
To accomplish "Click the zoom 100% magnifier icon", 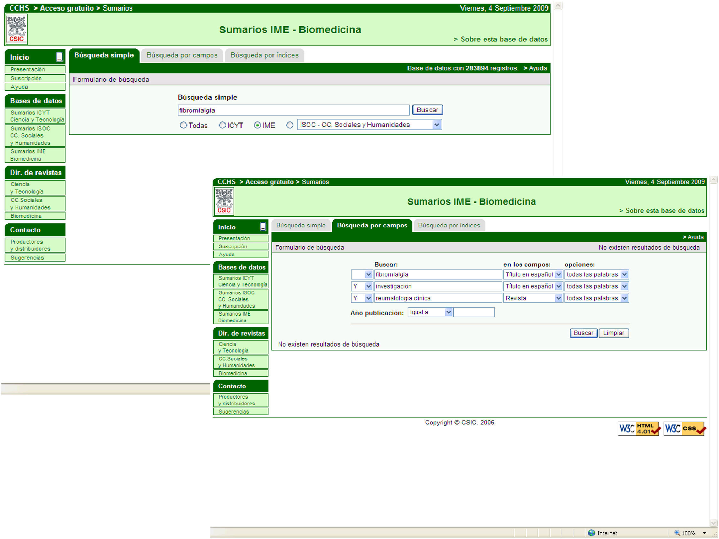I will click(x=677, y=533).
